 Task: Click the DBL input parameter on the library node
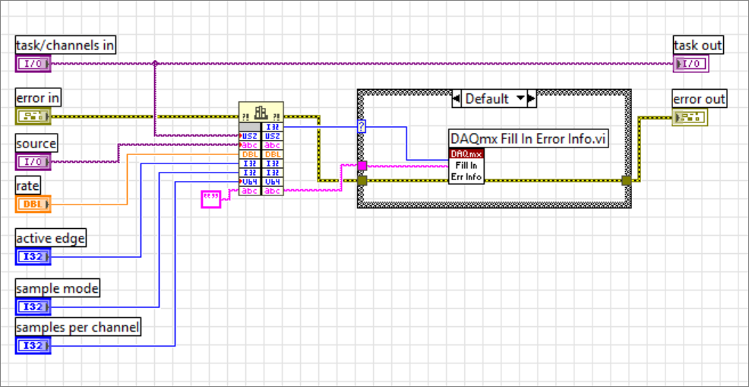pyautogui.click(x=250, y=154)
